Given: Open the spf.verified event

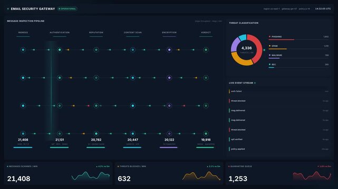Looking at the screenshot, I should pyautogui.click(x=278, y=140).
